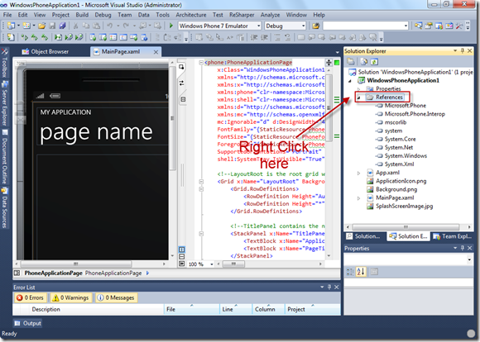Click Refresh icon in Solution Explorer

click(374, 62)
